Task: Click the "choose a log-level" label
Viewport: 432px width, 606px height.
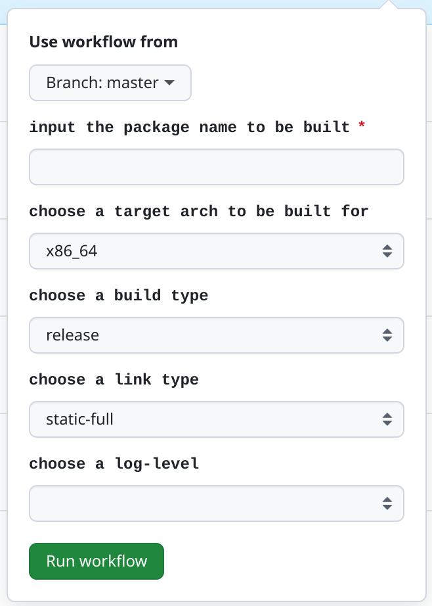Action: (x=114, y=464)
